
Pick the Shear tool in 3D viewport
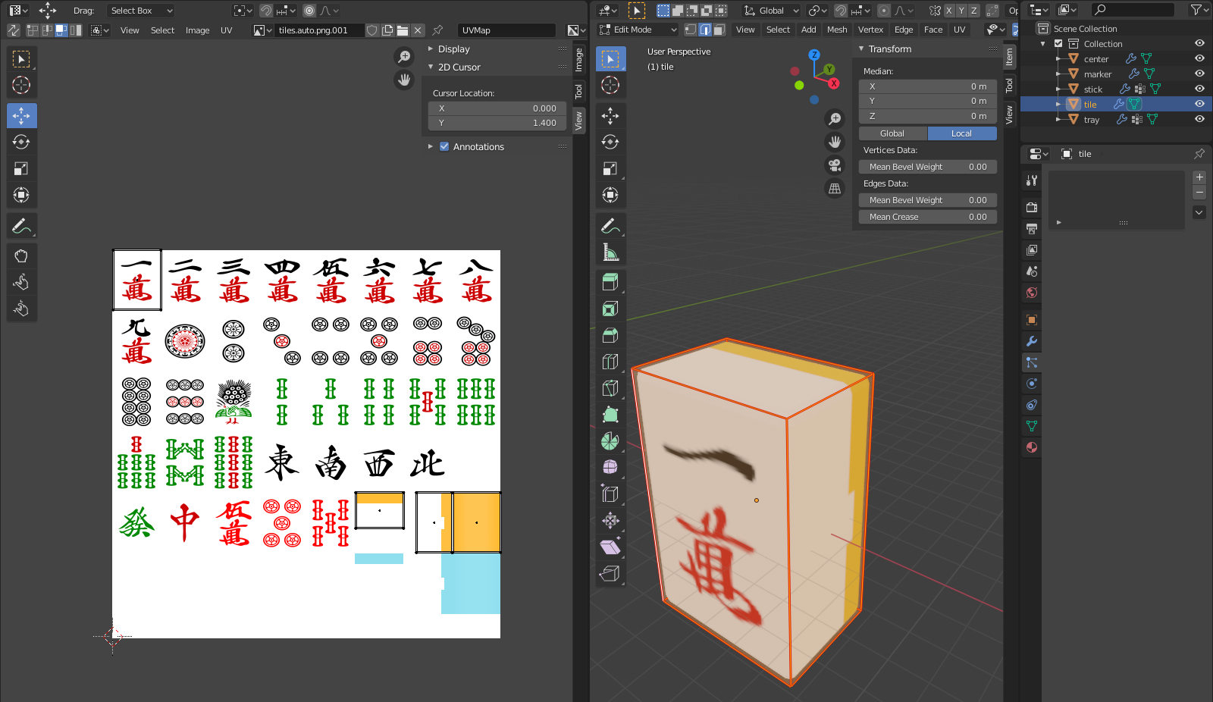610,547
